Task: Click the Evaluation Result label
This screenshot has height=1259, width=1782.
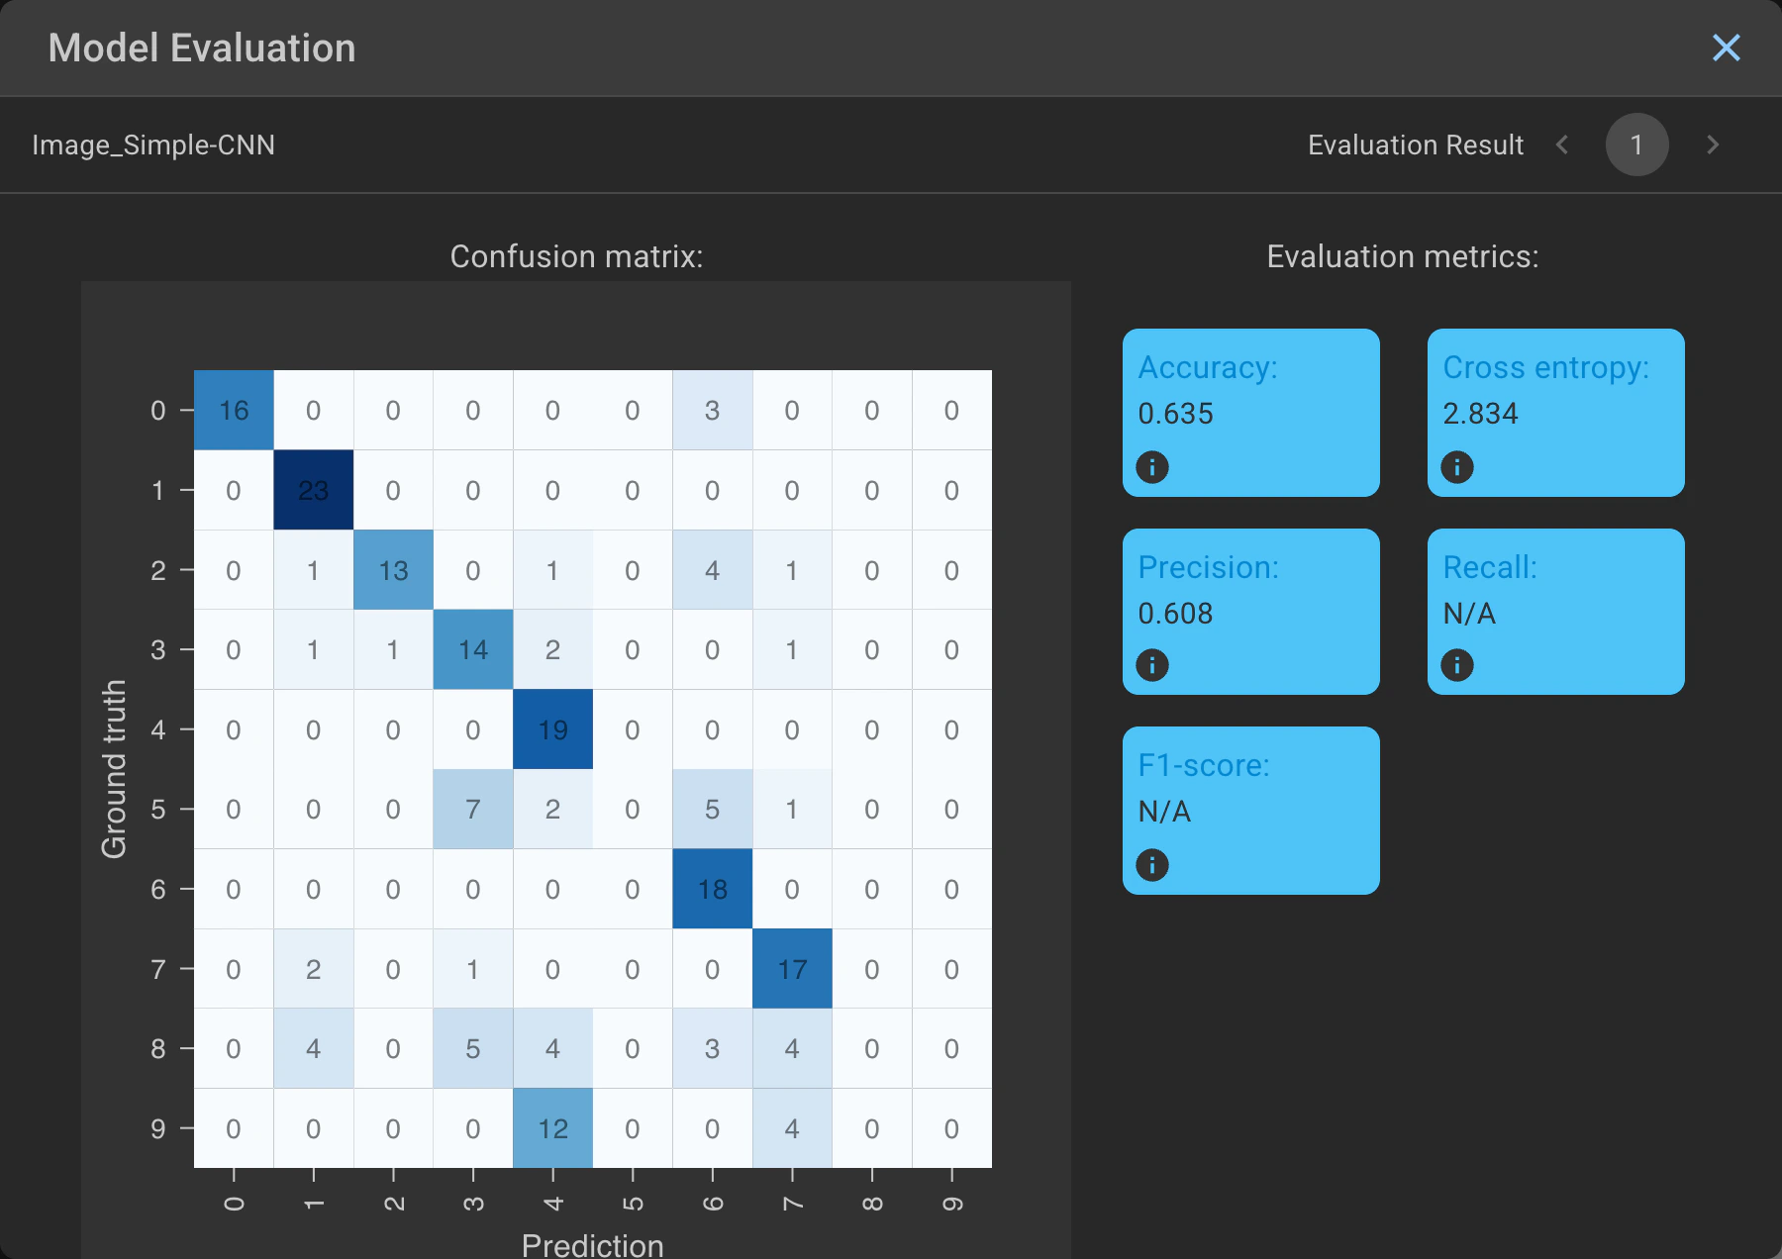Action: [1415, 145]
